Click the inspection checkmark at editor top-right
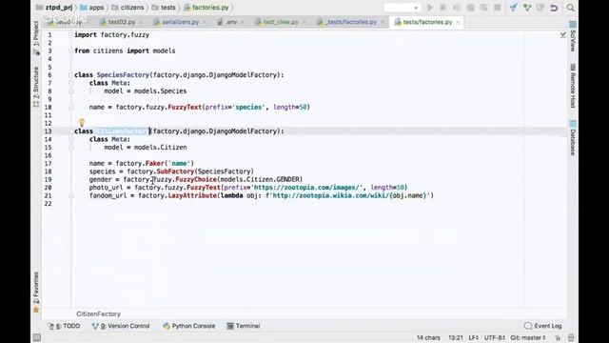Viewport: 609px width, 343px height. [x=563, y=34]
